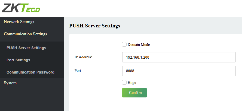Click blank form area beside the Confirm button
Image resolution: width=242 pixels, height=111 pixels.
click(x=191, y=93)
